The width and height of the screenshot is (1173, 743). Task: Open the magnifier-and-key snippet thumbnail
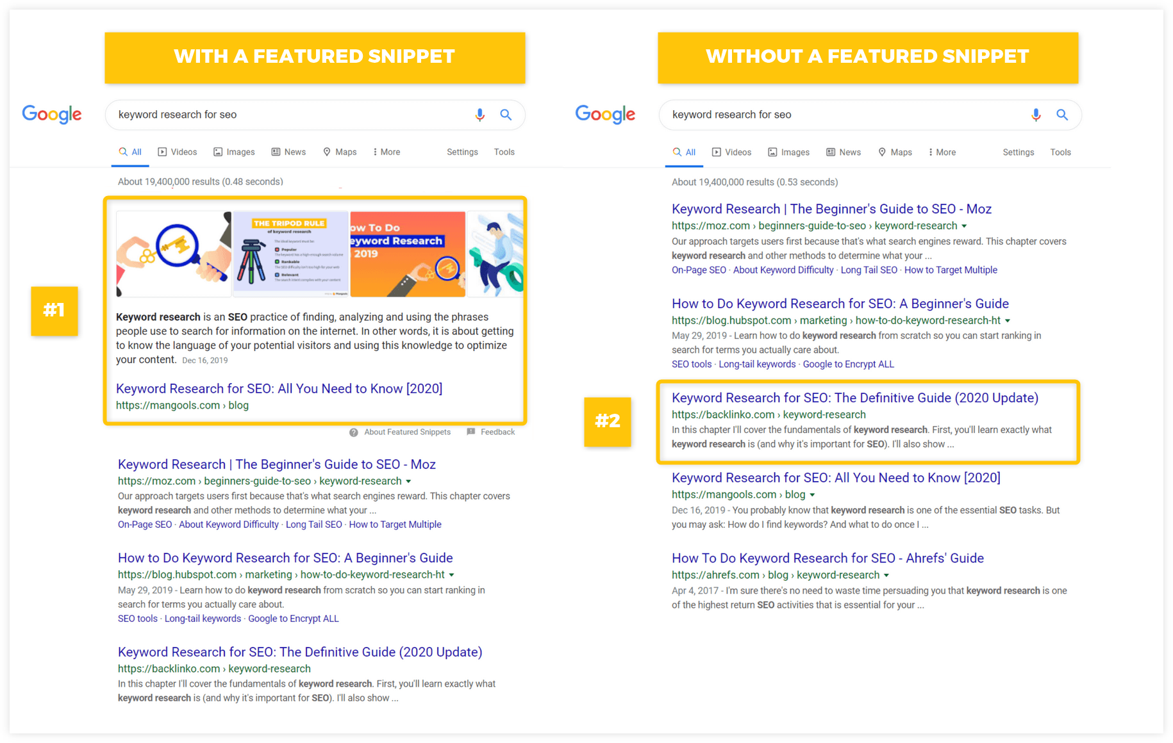(174, 254)
